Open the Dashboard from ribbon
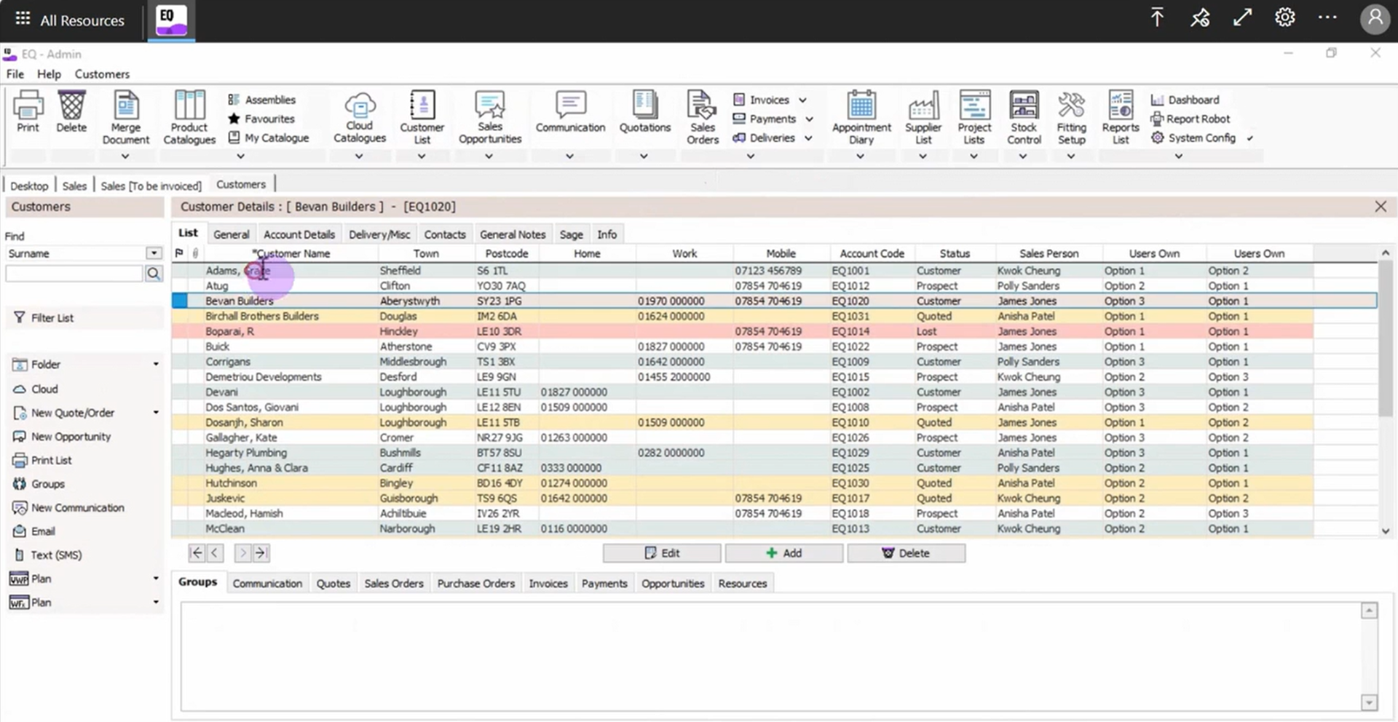The height and width of the screenshot is (722, 1398). (x=1185, y=100)
